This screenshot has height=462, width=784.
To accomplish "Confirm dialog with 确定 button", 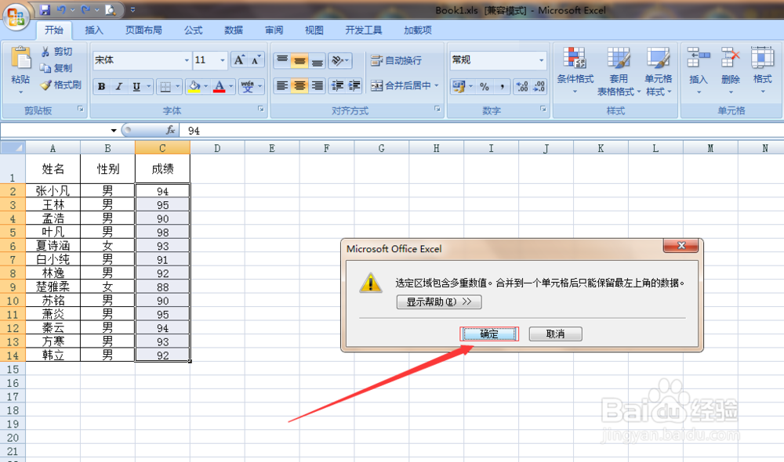I will point(489,334).
